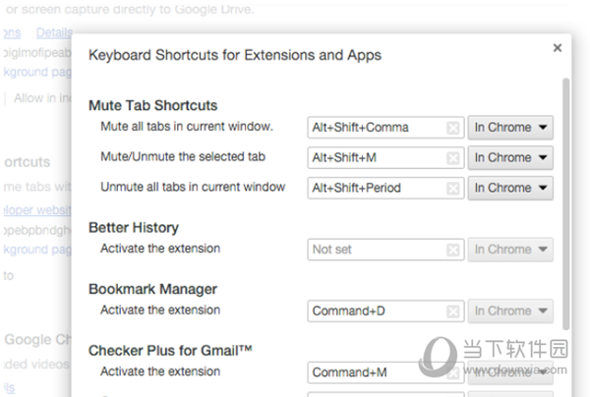This screenshot has height=397, width=590.
Task: Click 'Mute all tabs in current window.' label
Action: coord(187,127)
